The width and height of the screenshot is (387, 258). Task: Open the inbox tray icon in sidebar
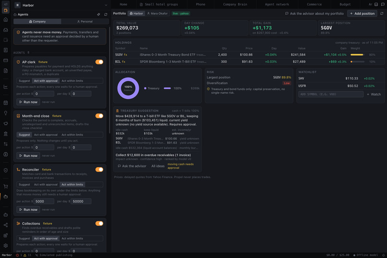tap(6, 30)
